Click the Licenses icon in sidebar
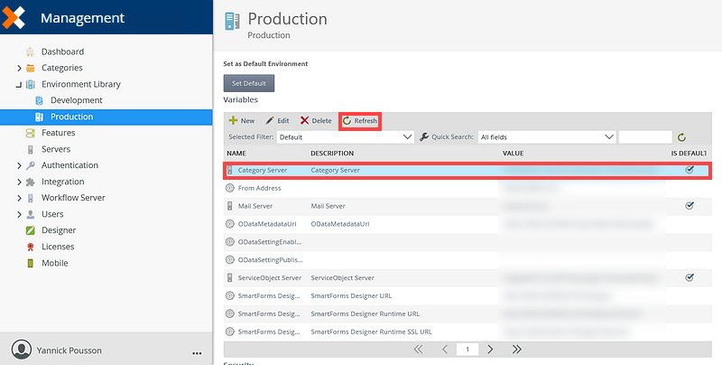722x365 pixels. click(31, 247)
